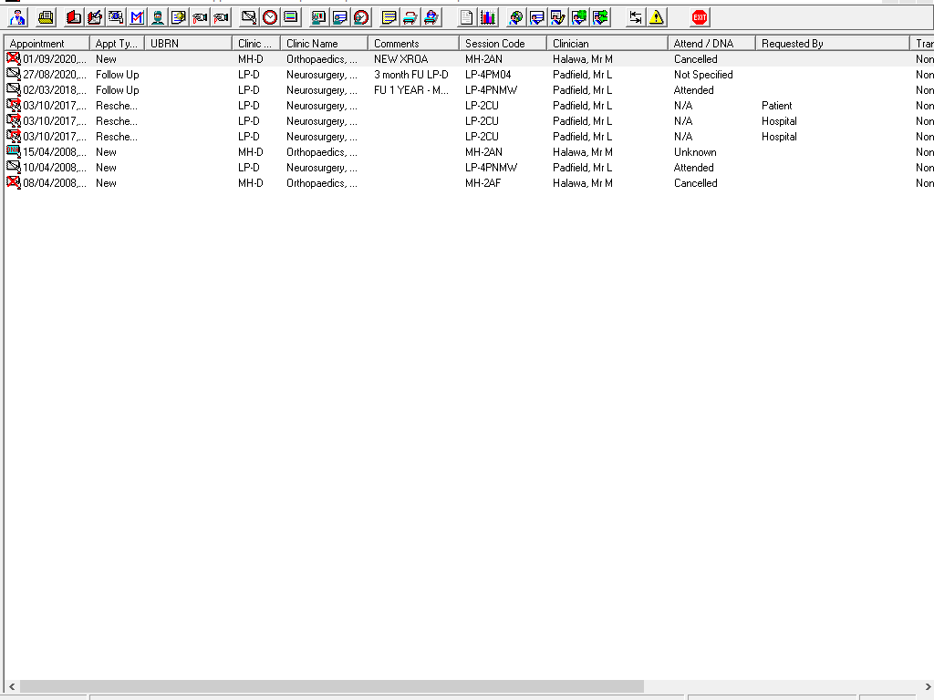Screen dimensions: 934x700
Task: Select the MH-2AF session code cell
Action: (483, 182)
